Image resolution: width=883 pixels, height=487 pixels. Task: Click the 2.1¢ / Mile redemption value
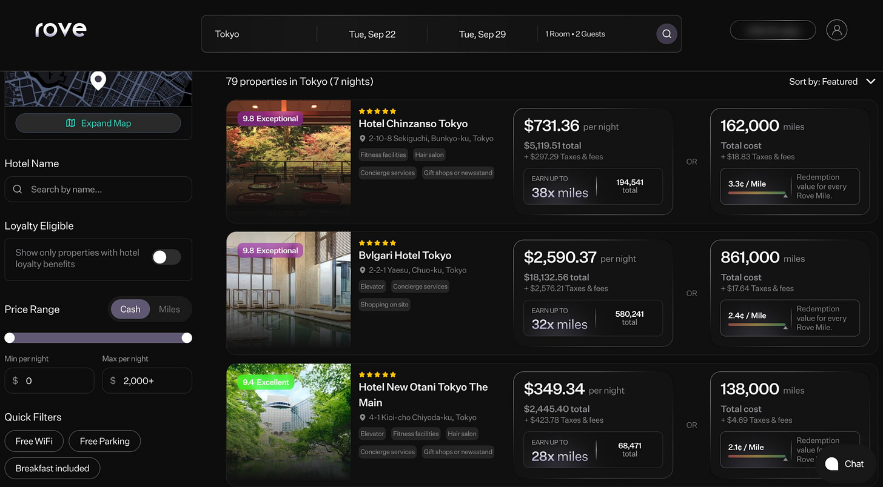pyautogui.click(x=746, y=447)
